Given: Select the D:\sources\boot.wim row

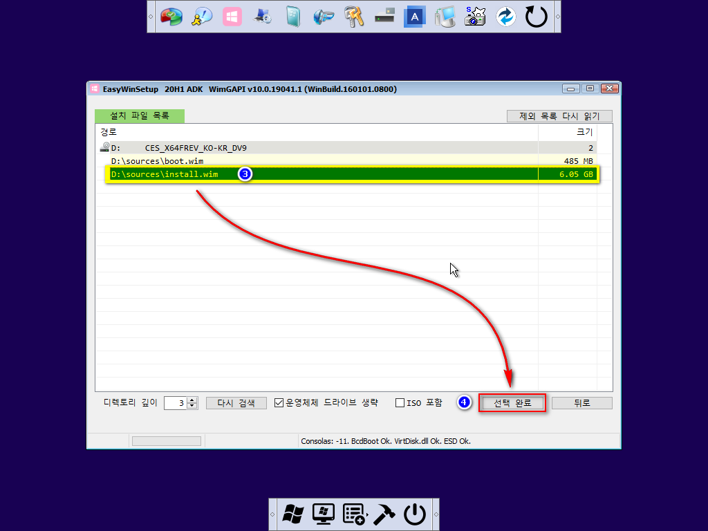Looking at the screenshot, I should (x=346, y=160).
